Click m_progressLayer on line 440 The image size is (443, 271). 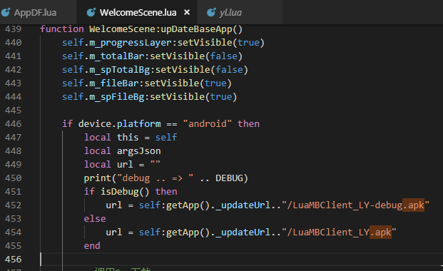[x=131, y=43]
